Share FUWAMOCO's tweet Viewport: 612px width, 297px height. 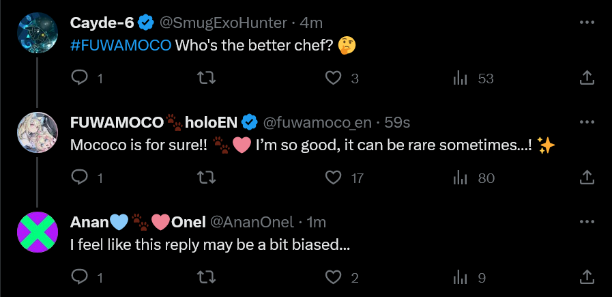click(586, 178)
